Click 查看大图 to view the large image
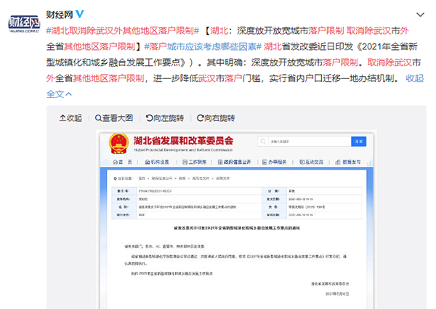Viewport: 436px width, 309px height. coord(114,118)
